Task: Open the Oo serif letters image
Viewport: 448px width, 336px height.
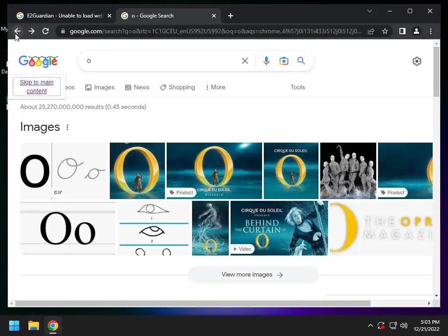Action: pos(68,228)
